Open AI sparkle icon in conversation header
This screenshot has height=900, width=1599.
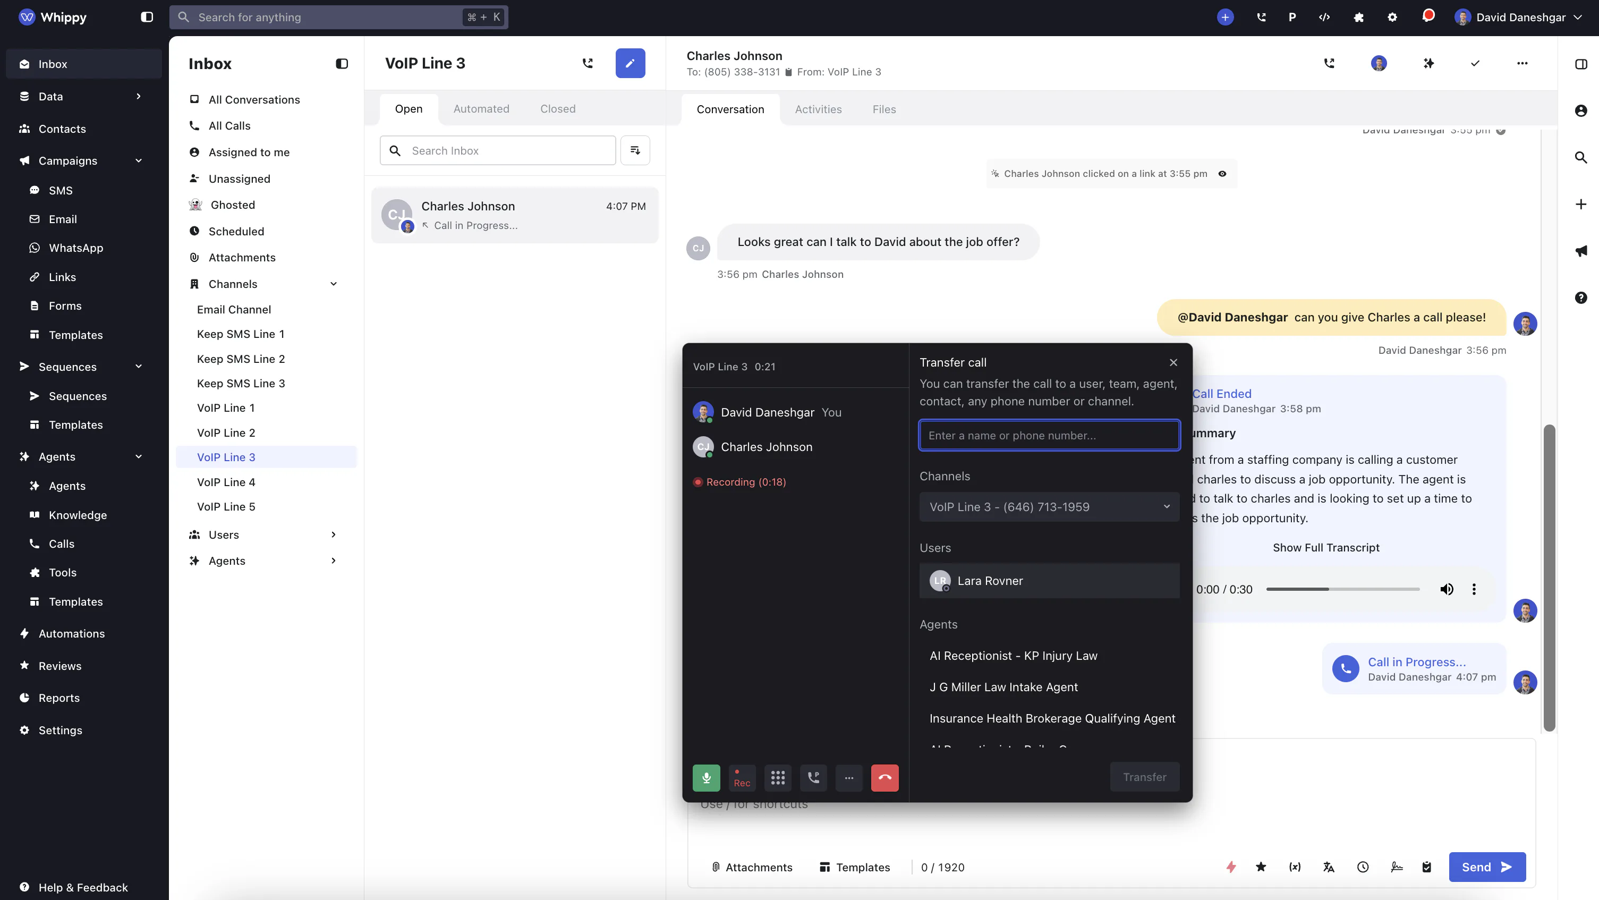(1428, 63)
